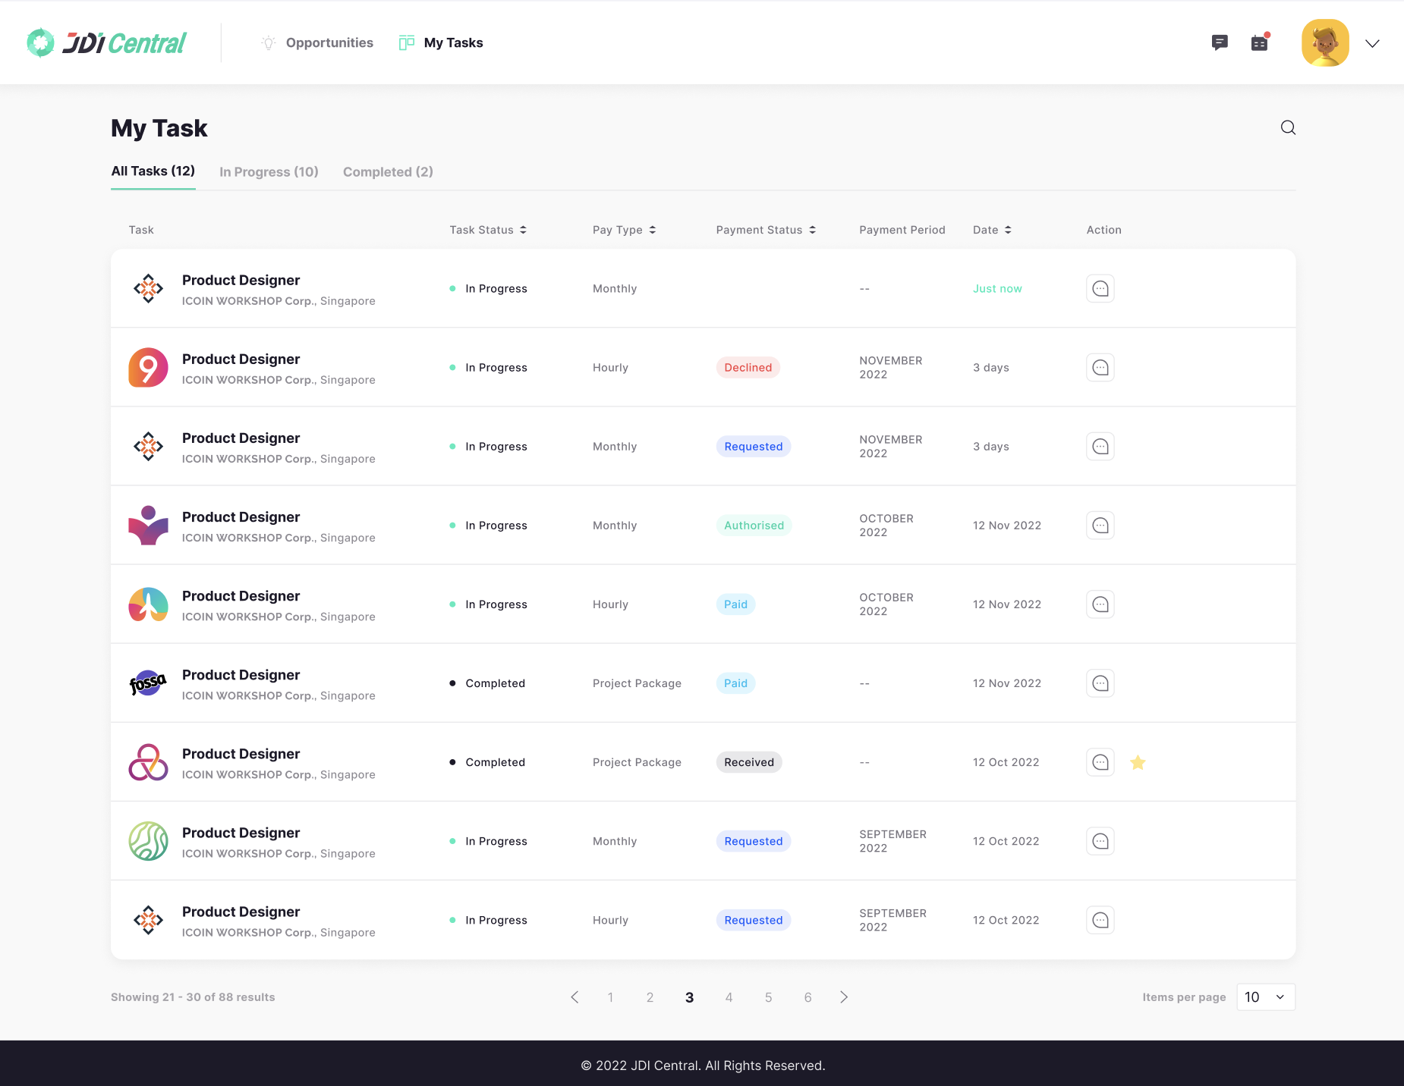Open chat for the Declined payment task

click(x=1100, y=368)
